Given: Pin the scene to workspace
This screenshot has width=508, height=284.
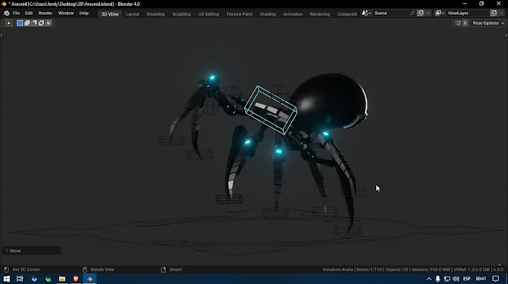Looking at the screenshot, I should click(x=412, y=13).
